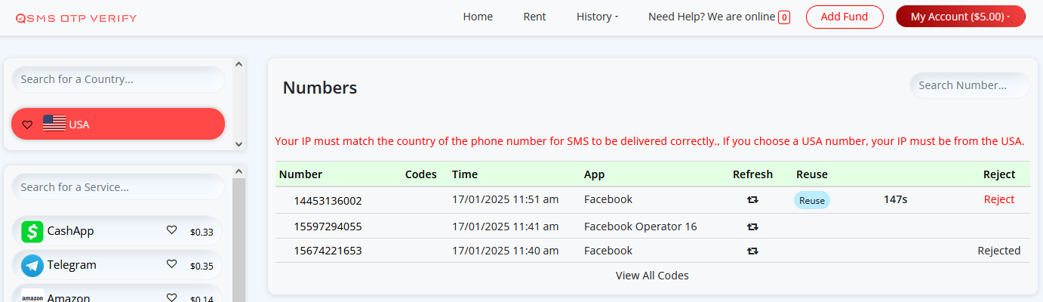Screen dimensions: 1043x302
Task: Open the View All Codes link
Action: click(x=652, y=276)
